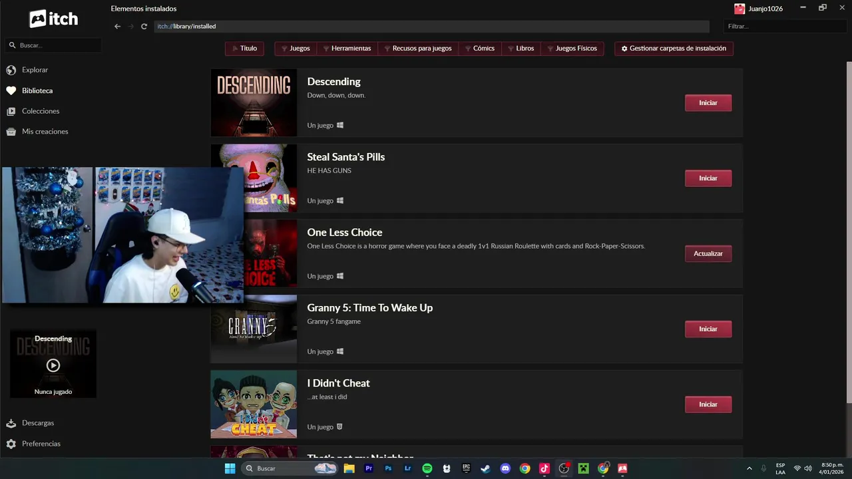
Task: Filter by Juegos
Action: pyautogui.click(x=296, y=49)
